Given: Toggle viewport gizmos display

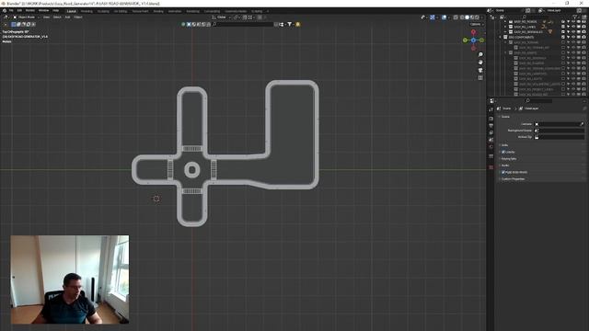Looking at the screenshot, I should (x=433, y=17).
